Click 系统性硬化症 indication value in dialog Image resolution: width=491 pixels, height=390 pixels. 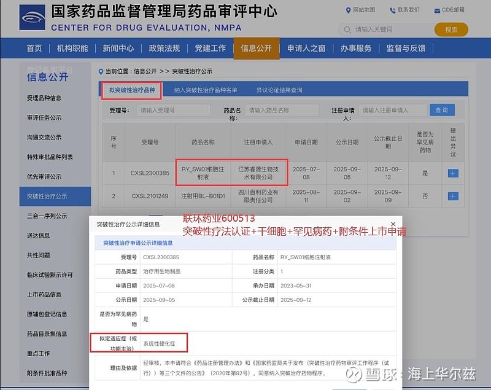[x=159, y=344]
